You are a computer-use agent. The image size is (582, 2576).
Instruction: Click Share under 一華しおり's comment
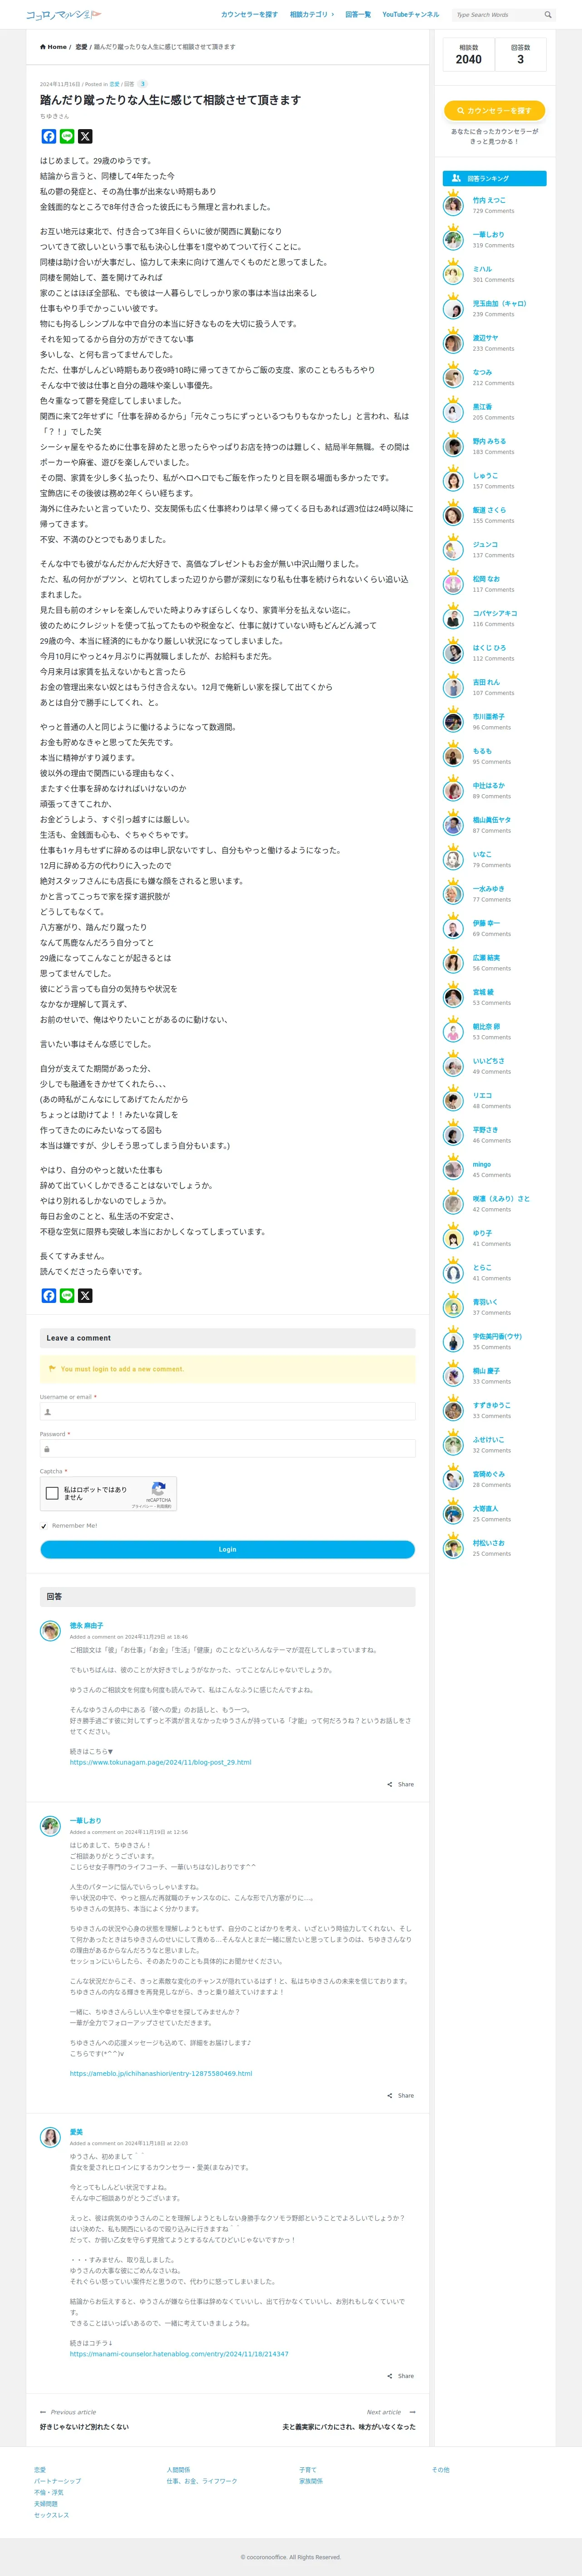(x=401, y=2095)
